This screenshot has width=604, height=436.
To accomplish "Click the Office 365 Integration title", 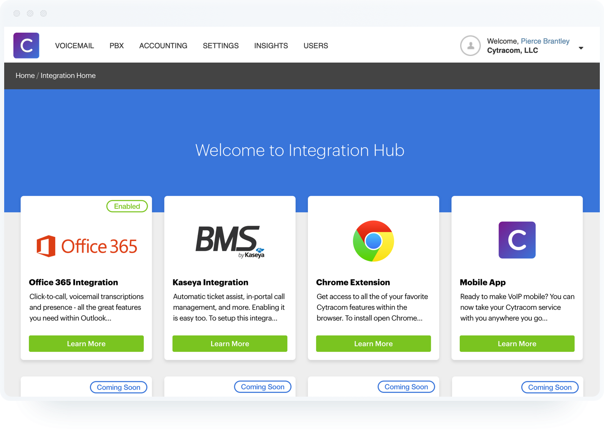I will tap(74, 282).
